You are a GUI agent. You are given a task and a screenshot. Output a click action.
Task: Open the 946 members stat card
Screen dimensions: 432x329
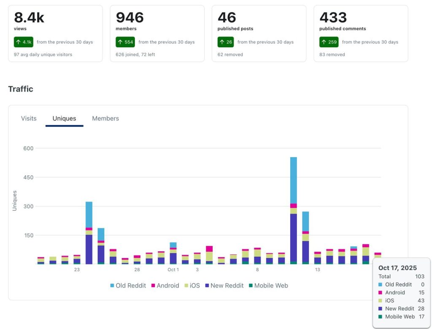coord(157,33)
